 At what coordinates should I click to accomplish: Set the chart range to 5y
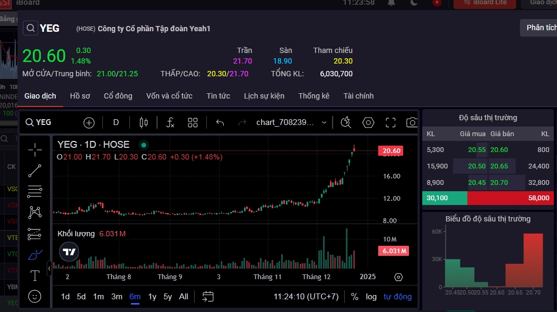pos(168,297)
